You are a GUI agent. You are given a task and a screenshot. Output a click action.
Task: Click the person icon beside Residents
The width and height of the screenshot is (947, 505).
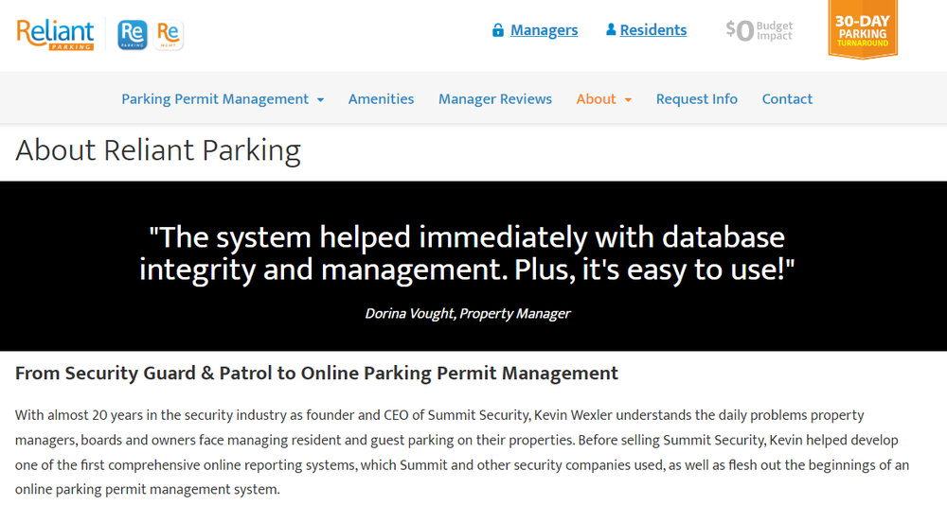point(611,29)
